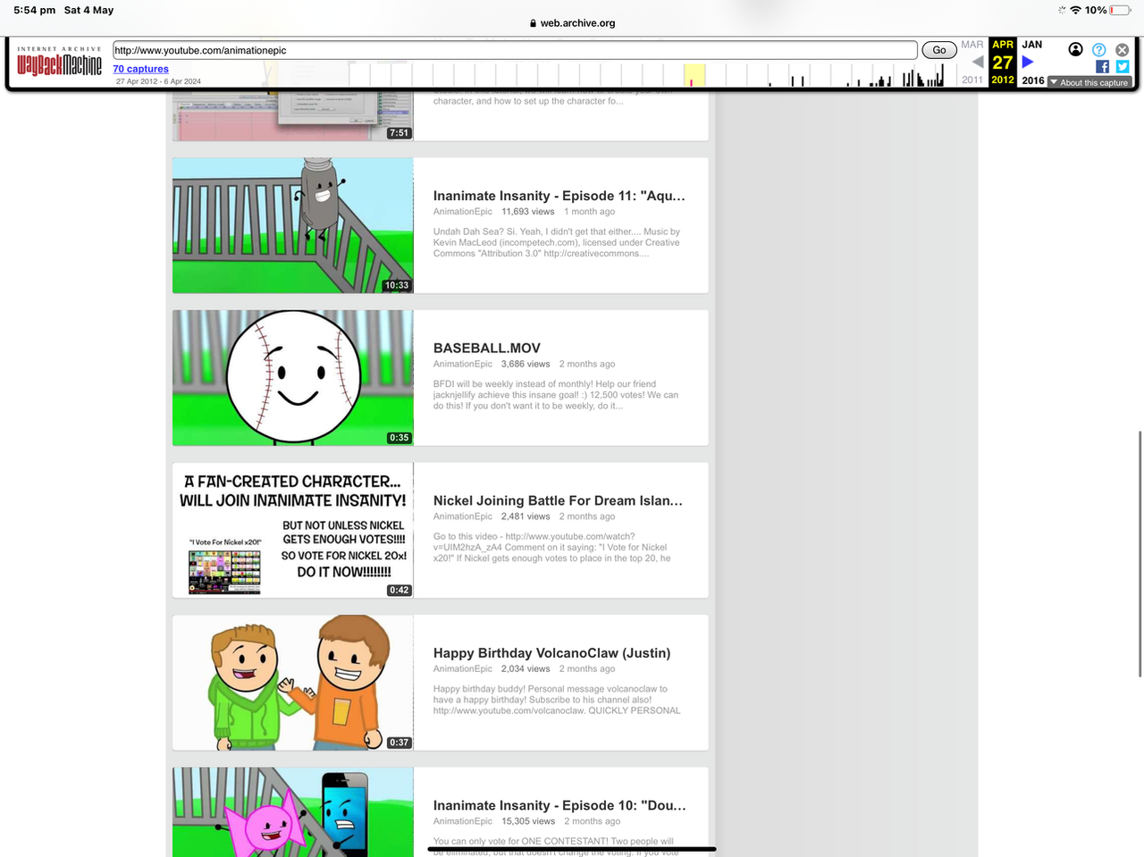Click the 0:37 duration badge
Viewport: 1144px width, 857px height.
click(400, 743)
